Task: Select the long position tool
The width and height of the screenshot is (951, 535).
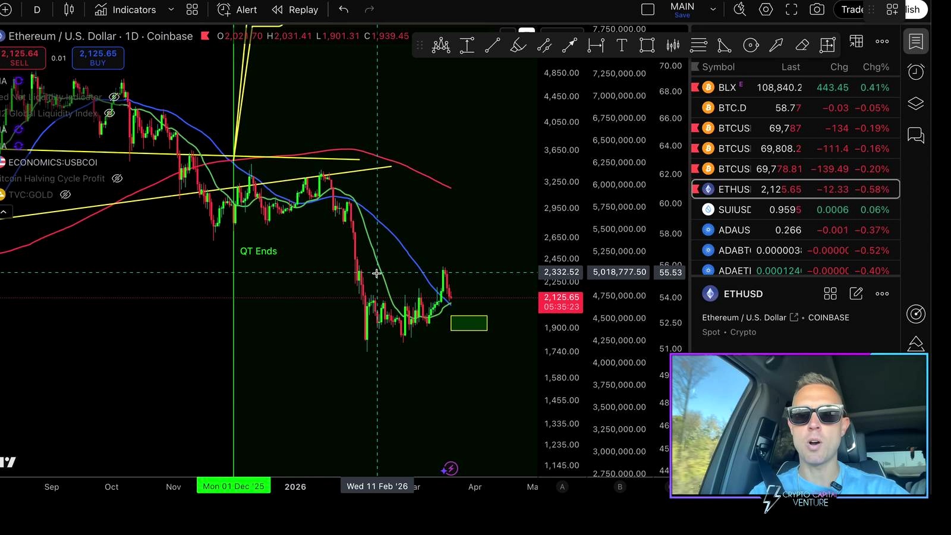Action: [x=827, y=45]
